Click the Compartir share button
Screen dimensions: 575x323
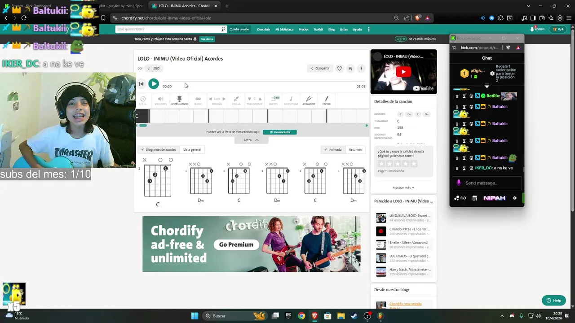(320, 68)
